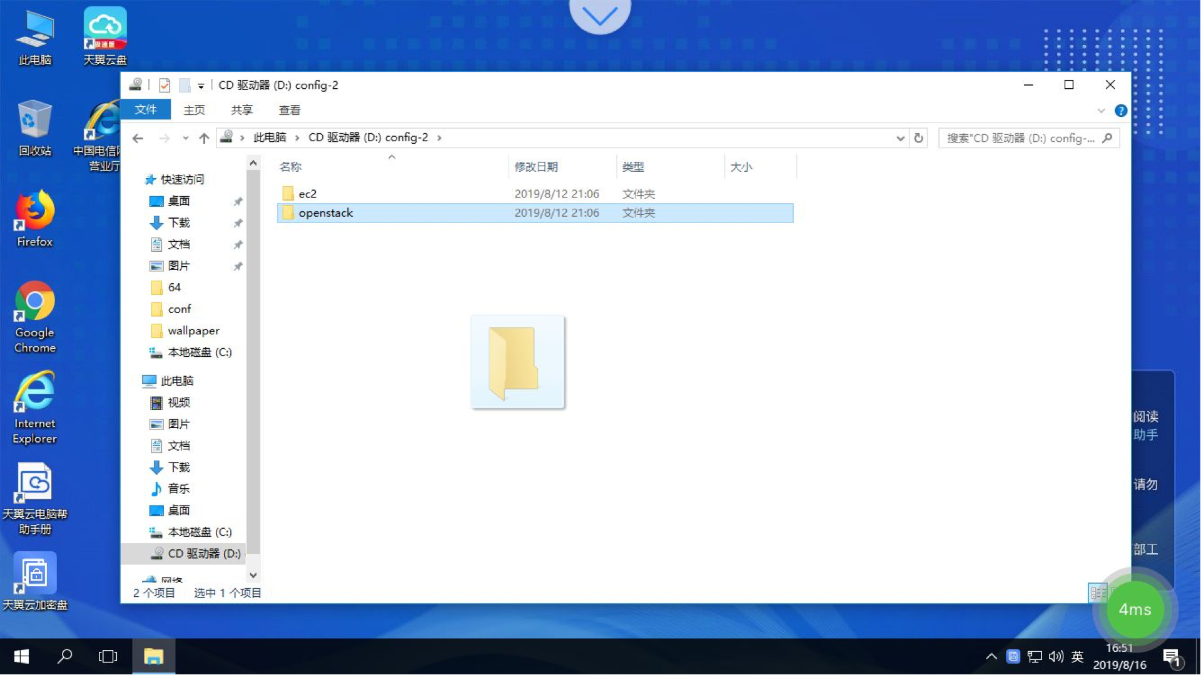Select the 共享 ribbon tab
Viewport: 1201px width, 675px height.
tap(241, 109)
